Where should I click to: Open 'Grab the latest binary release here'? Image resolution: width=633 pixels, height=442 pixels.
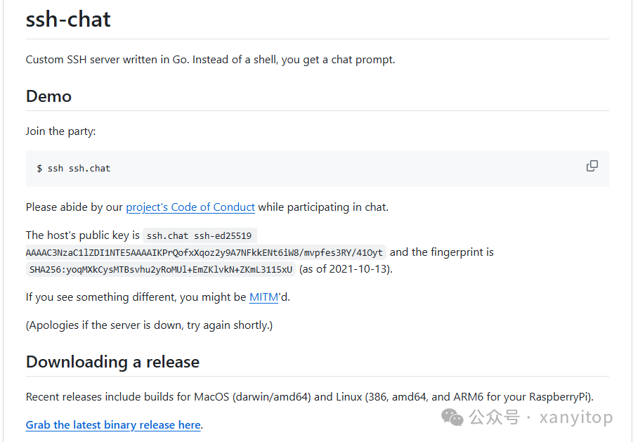pyautogui.click(x=113, y=424)
